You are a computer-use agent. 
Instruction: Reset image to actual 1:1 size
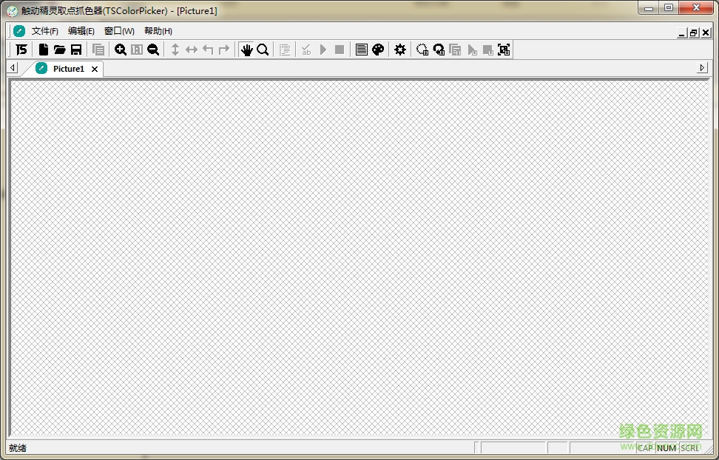[137, 49]
